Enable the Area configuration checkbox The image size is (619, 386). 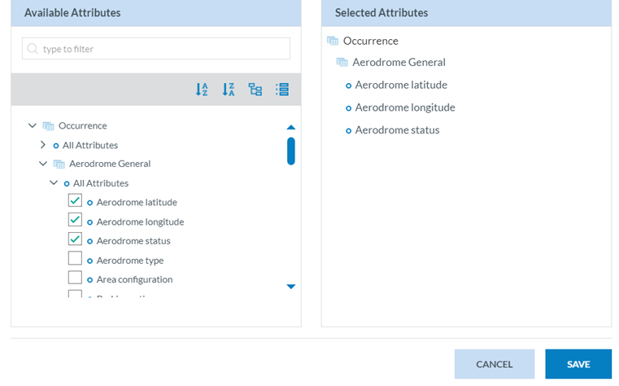tap(75, 278)
